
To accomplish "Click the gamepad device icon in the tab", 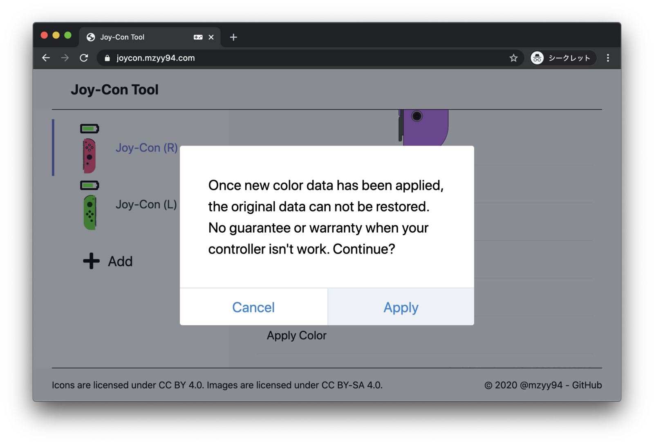I will coord(198,37).
